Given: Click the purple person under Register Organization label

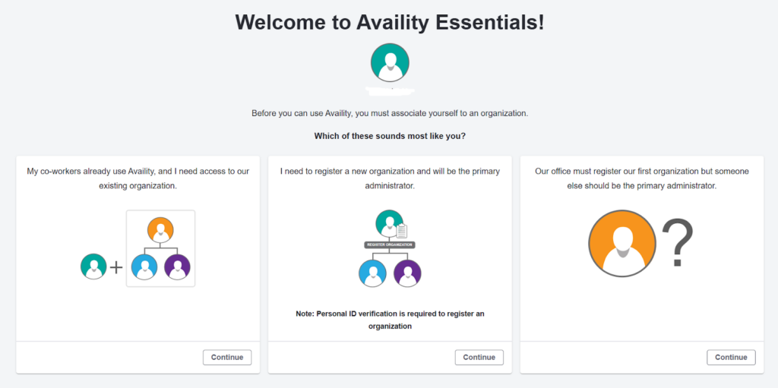Looking at the screenshot, I should pos(407,273).
